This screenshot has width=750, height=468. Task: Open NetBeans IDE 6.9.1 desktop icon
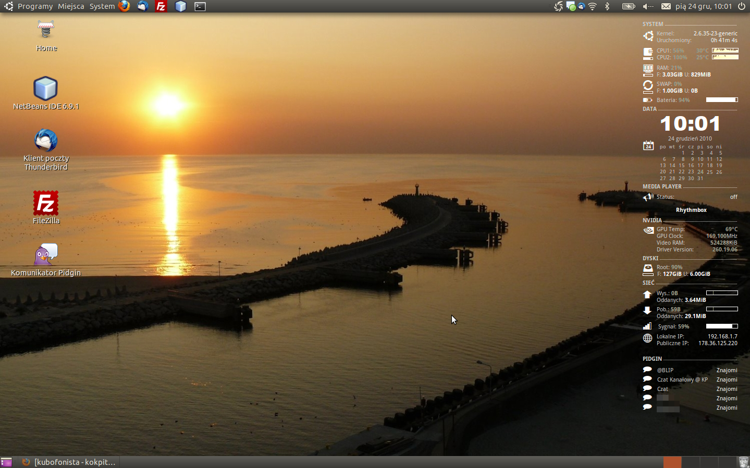click(x=46, y=89)
